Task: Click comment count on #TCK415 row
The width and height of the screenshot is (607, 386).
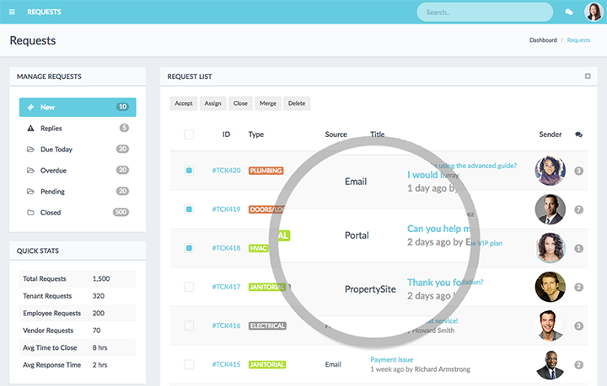Action: (x=578, y=365)
